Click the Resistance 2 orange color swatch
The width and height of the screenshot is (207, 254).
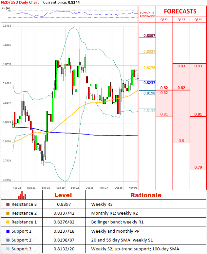(8, 213)
